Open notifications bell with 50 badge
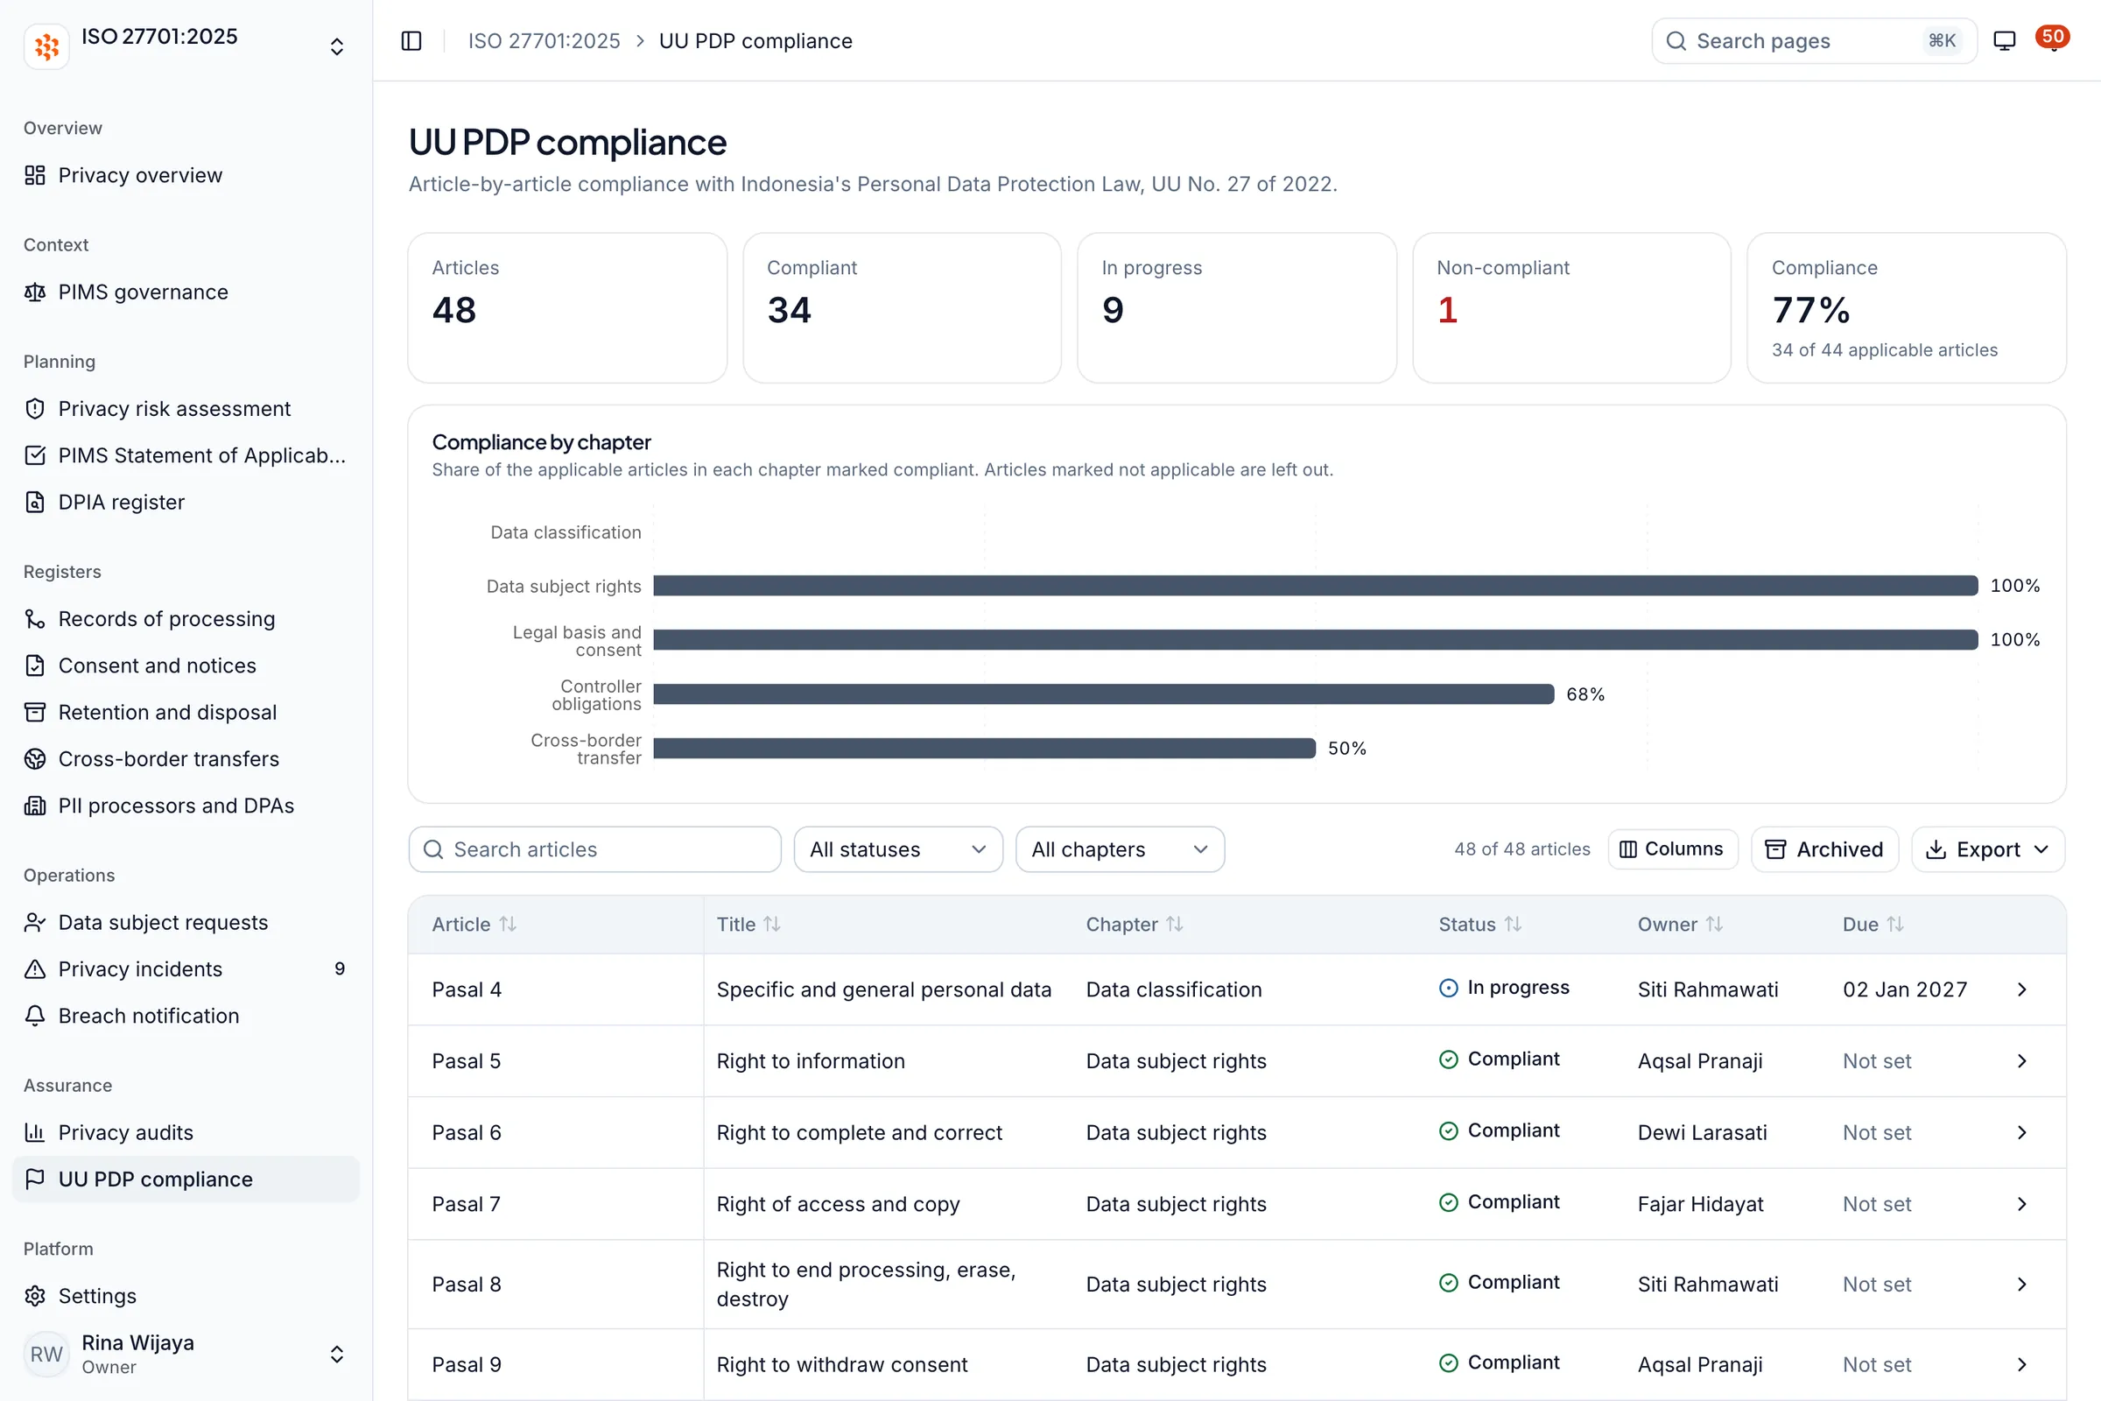 (2053, 40)
